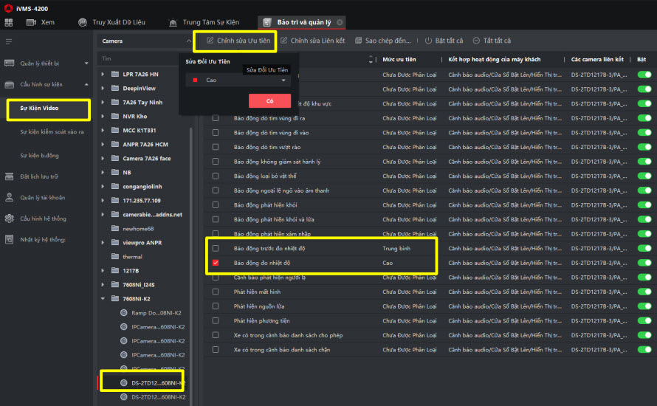Check the Báo động trước đo nhiệt độ checkbox

click(x=216, y=249)
